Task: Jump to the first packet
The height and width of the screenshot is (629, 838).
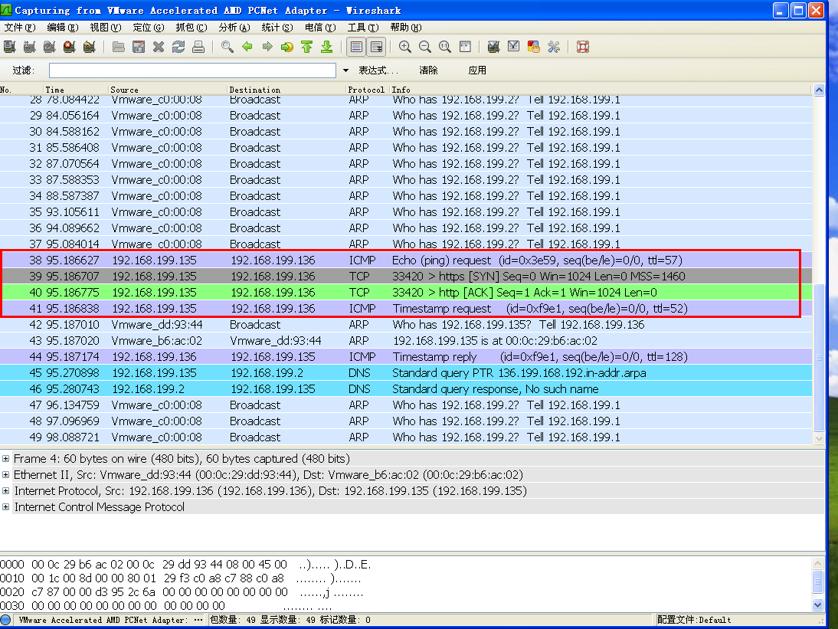Action: click(x=306, y=47)
